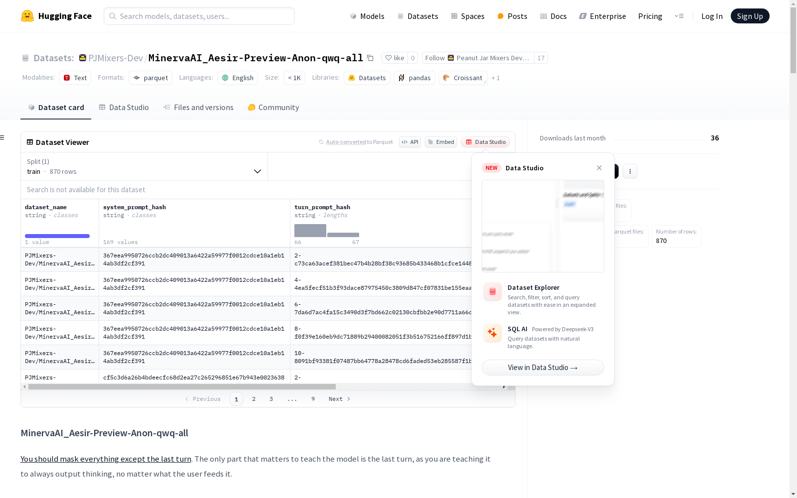Go to page 2 of dataset rows
797x498 pixels.
click(254, 399)
